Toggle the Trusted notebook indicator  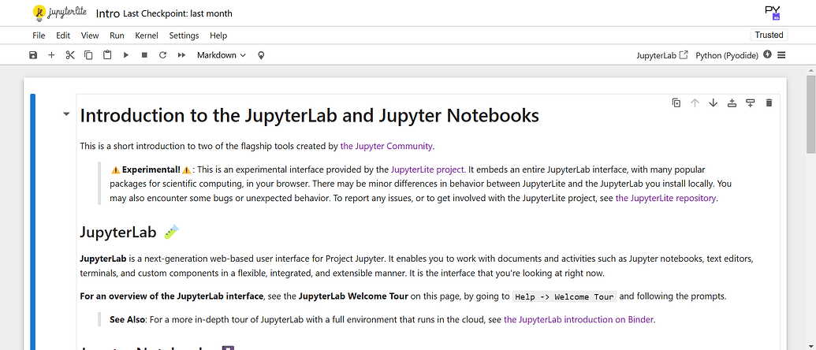(769, 35)
